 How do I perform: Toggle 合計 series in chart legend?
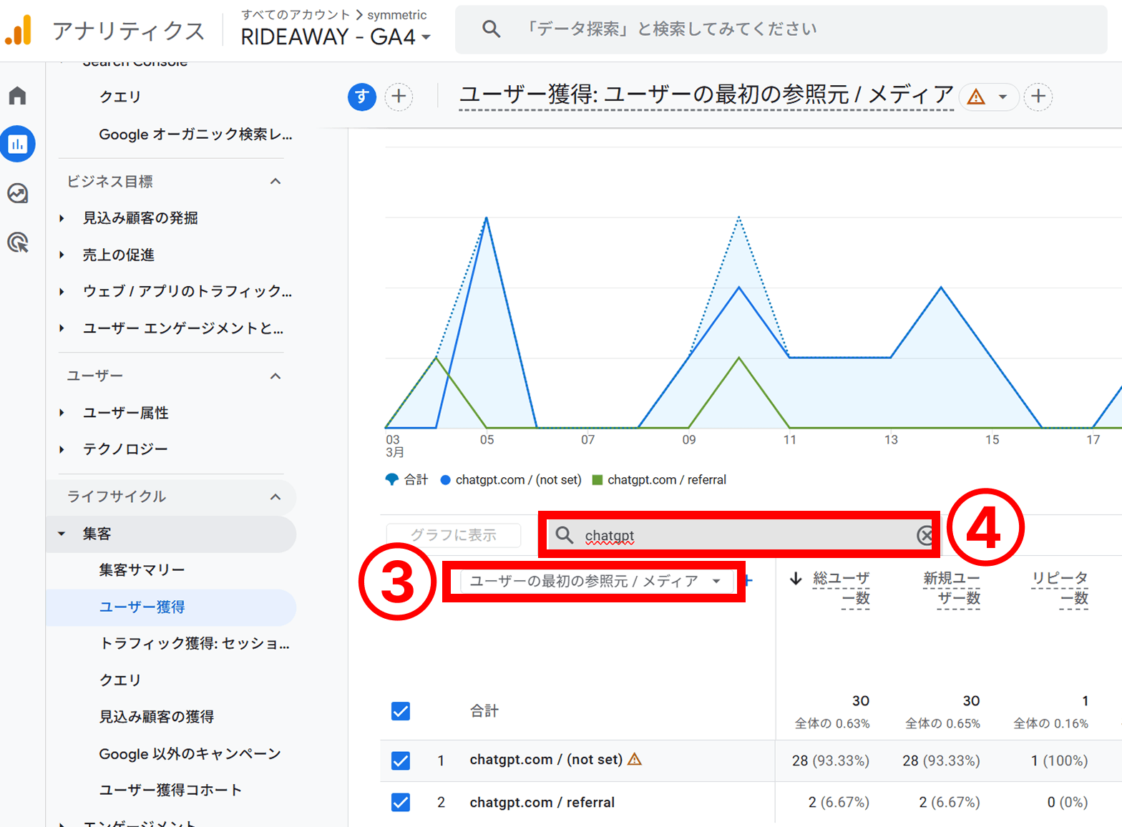(x=406, y=479)
